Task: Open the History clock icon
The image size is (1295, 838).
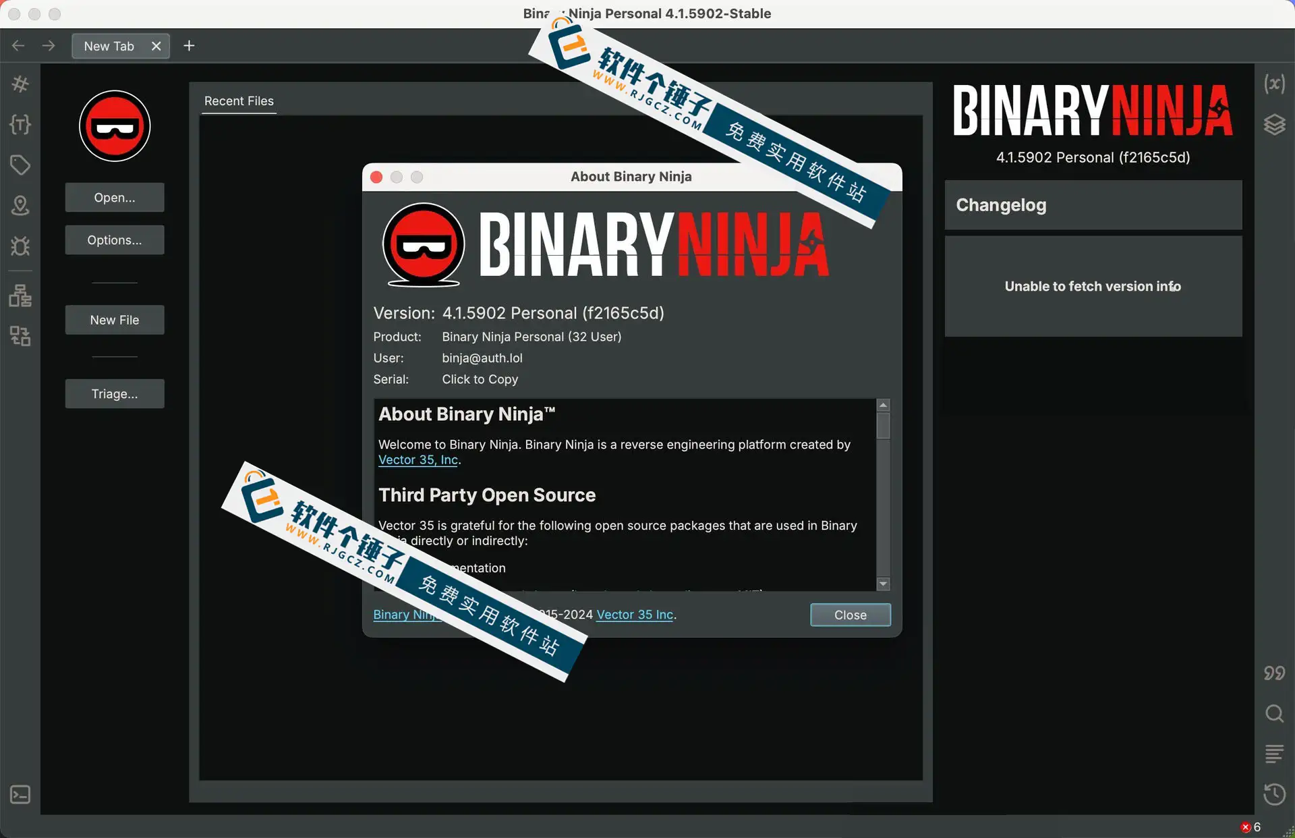Action: click(x=1274, y=794)
